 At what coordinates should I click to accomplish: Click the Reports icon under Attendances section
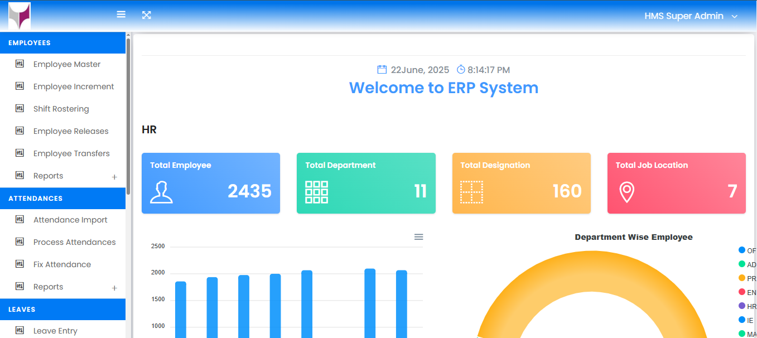coord(20,286)
